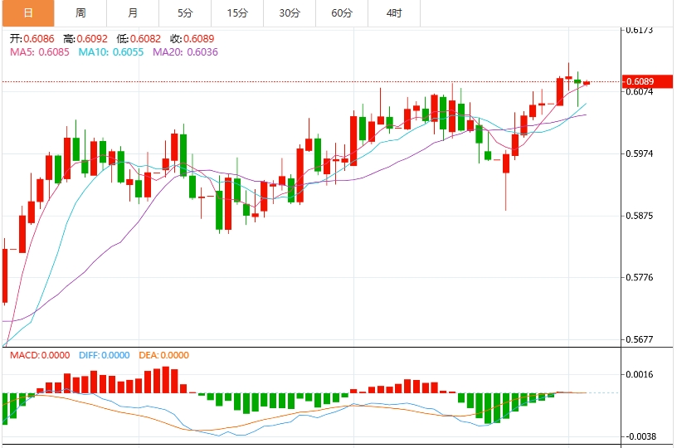The width and height of the screenshot is (677, 448).
Task: Click the 收:0.6089 close price value
Action: tap(192, 39)
